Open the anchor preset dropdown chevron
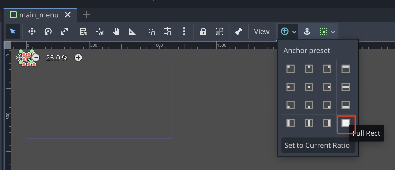 click(294, 32)
